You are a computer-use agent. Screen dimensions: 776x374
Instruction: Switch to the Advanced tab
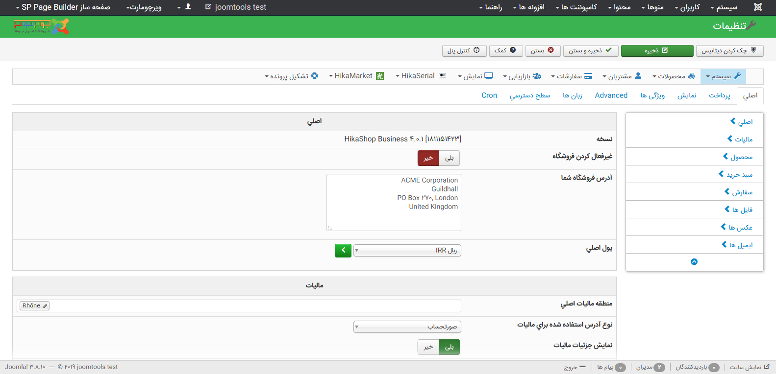click(x=611, y=95)
